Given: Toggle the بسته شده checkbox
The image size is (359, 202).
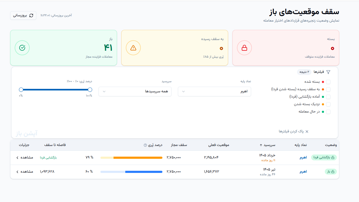Looking at the screenshot, I should [x=328, y=82].
